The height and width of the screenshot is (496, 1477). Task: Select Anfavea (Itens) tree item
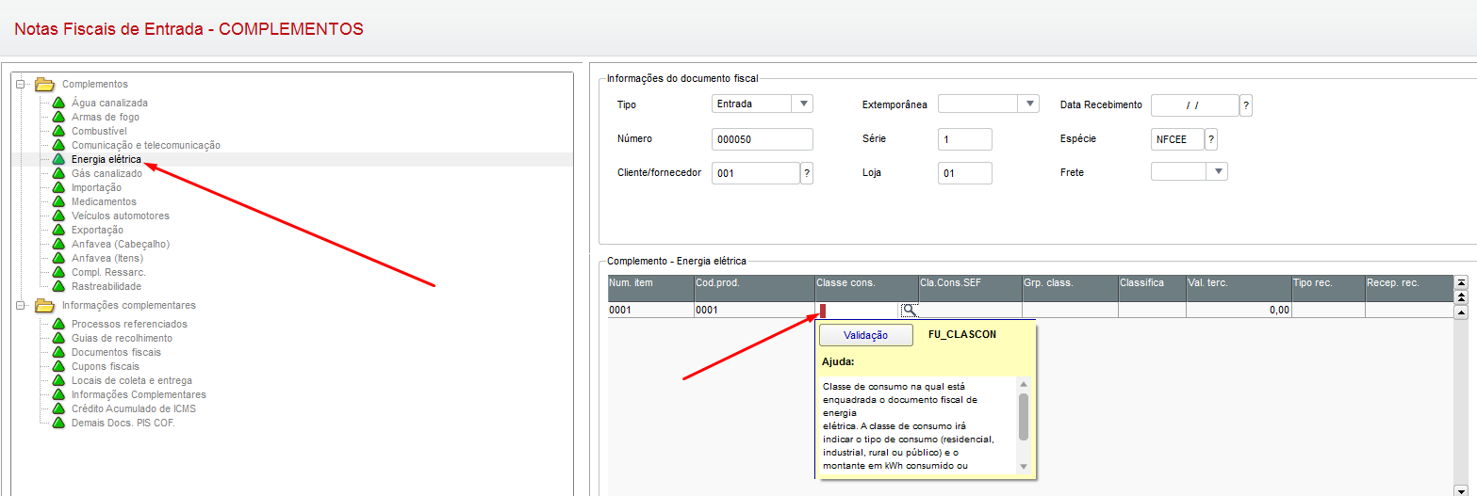(x=107, y=258)
